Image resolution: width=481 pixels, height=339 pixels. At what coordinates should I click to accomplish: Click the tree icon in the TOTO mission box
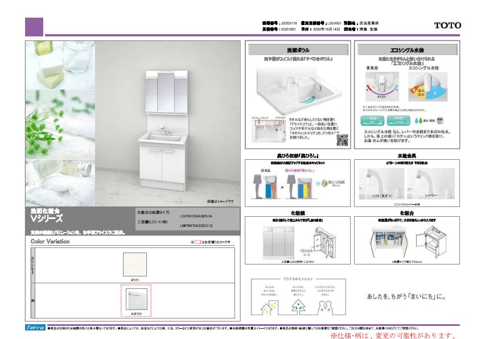point(298,307)
